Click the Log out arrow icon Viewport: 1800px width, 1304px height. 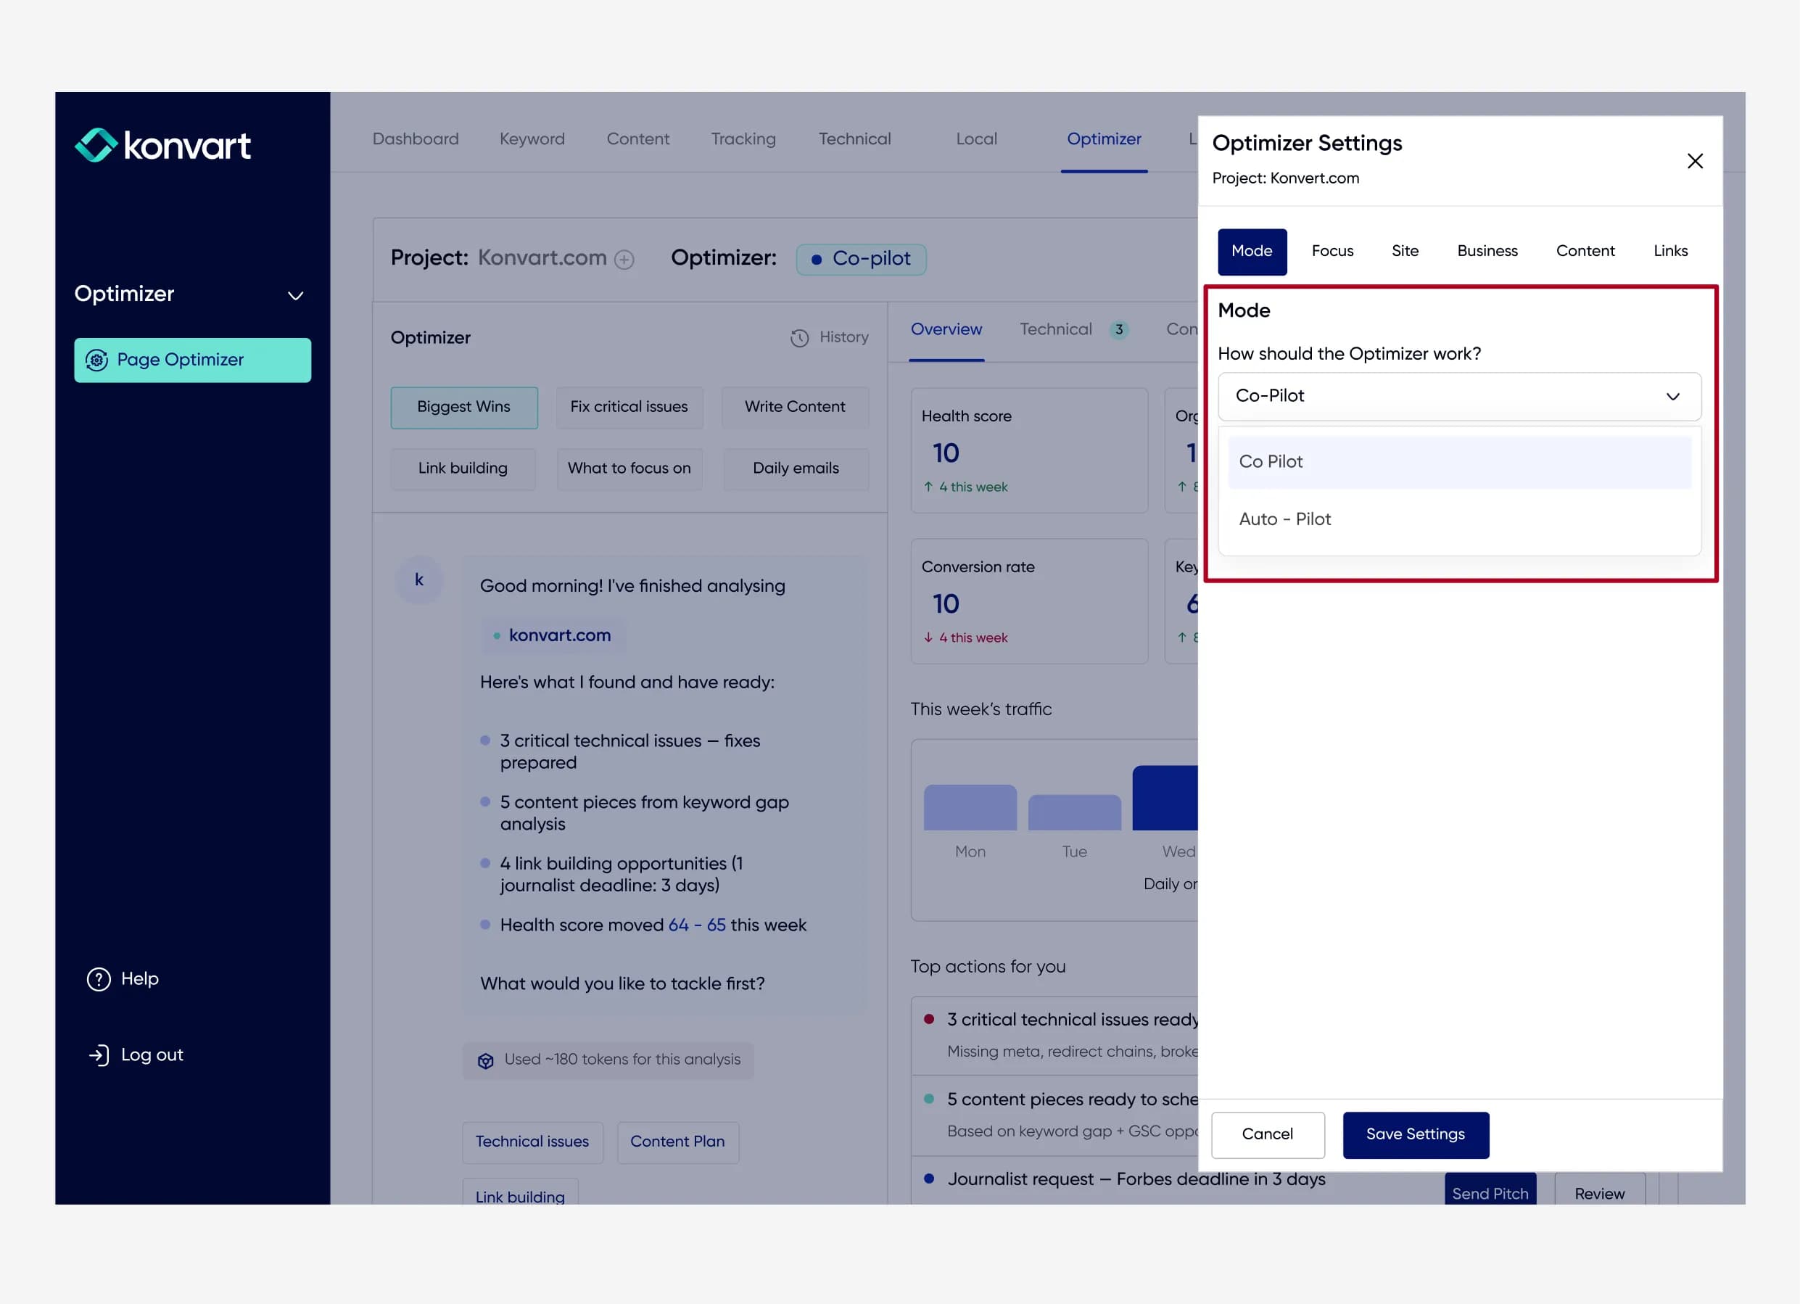click(x=99, y=1055)
